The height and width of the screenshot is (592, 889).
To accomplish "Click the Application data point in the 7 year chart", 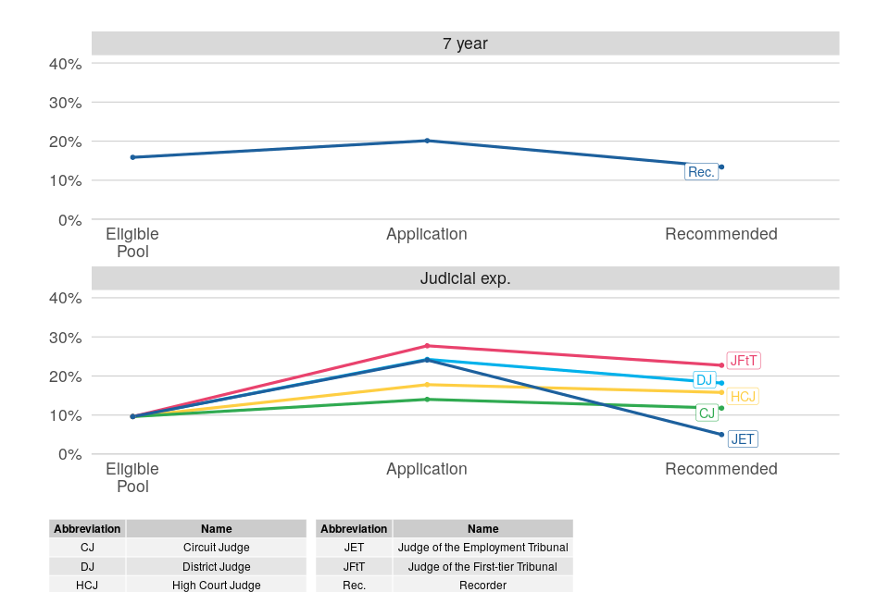I will [427, 141].
